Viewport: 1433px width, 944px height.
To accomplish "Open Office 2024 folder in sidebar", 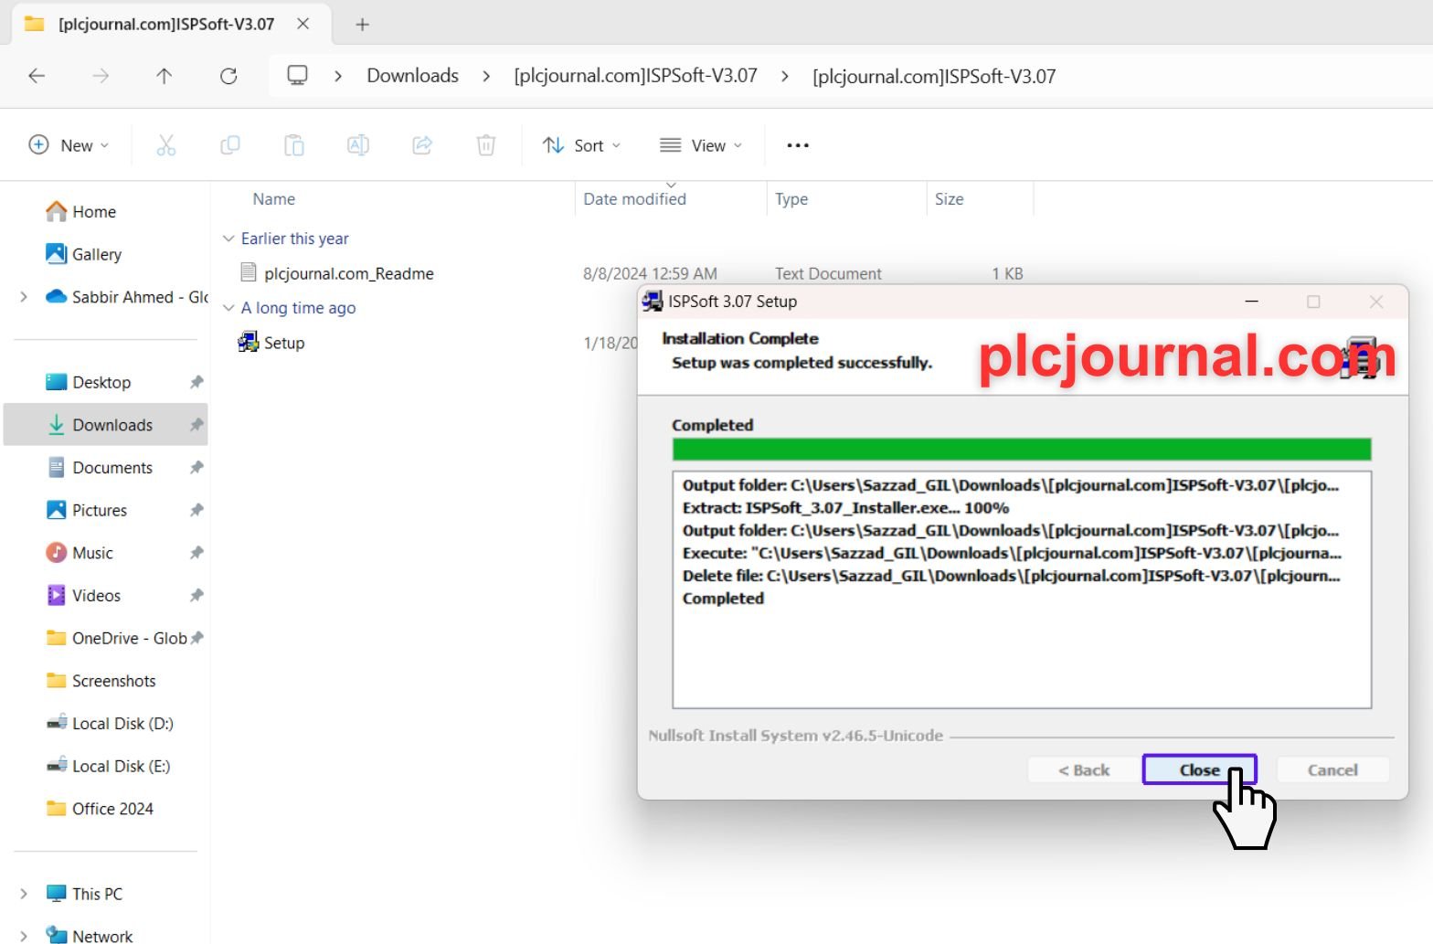I will click(99, 809).
